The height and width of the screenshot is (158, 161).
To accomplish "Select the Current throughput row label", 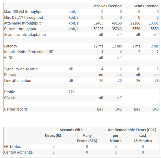I will point(20,29).
